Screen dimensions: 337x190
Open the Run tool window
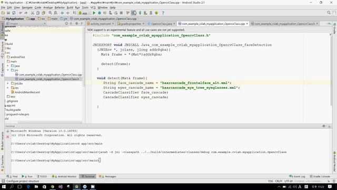click(x=27, y=176)
